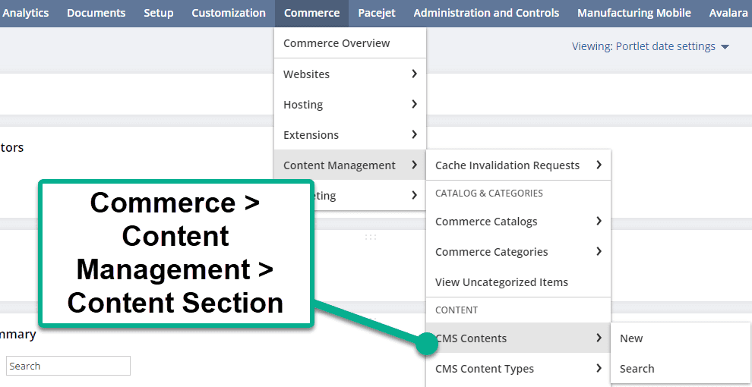The width and height of the screenshot is (752, 387).
Task: Click chevron next to Hosting
Action: pyautogui.click(x=415, y=104)
